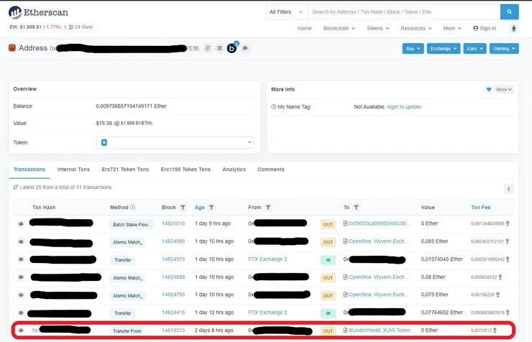Open the comment bubble icon beside address
Image resolution: width=532 pixels, height=342 pixels.
click(x=245, y=48)
